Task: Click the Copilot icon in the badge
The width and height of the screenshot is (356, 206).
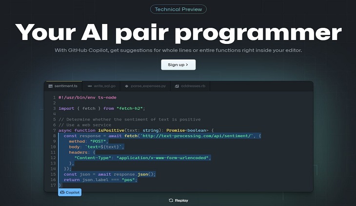Action: 62,192
